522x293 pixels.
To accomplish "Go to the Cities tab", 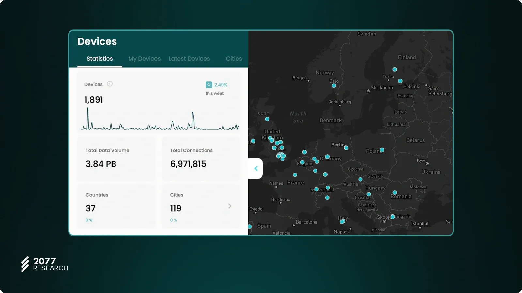I will 234,59.
